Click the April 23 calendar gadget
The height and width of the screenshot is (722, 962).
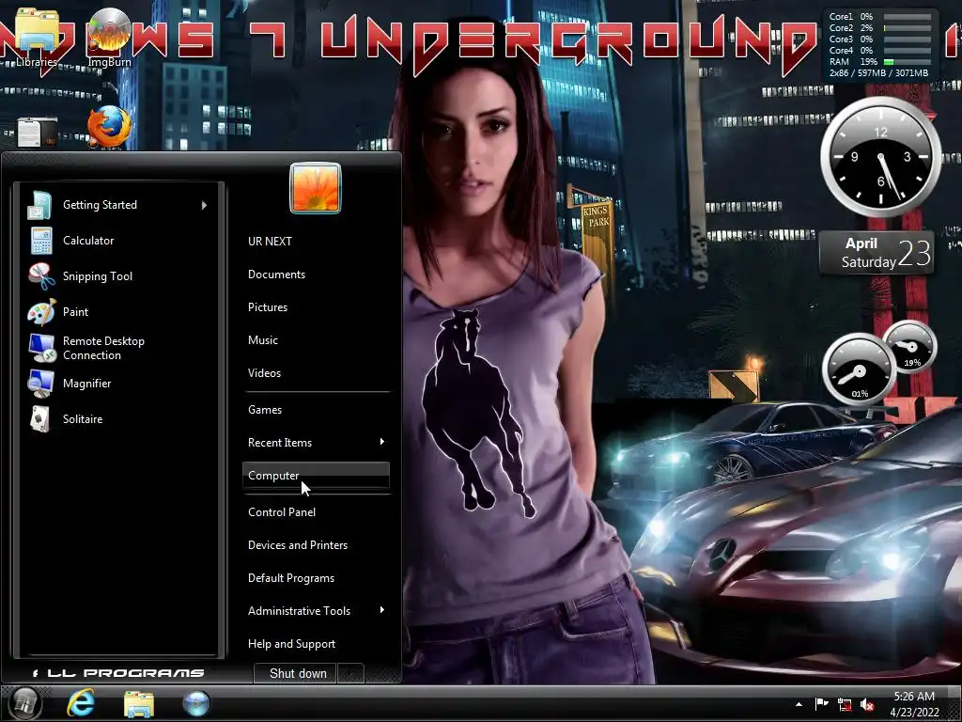(x=877, y=253)
